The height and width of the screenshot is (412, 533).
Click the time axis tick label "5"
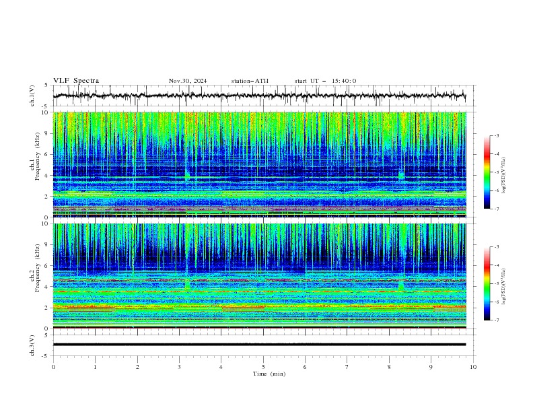point(263,367)
